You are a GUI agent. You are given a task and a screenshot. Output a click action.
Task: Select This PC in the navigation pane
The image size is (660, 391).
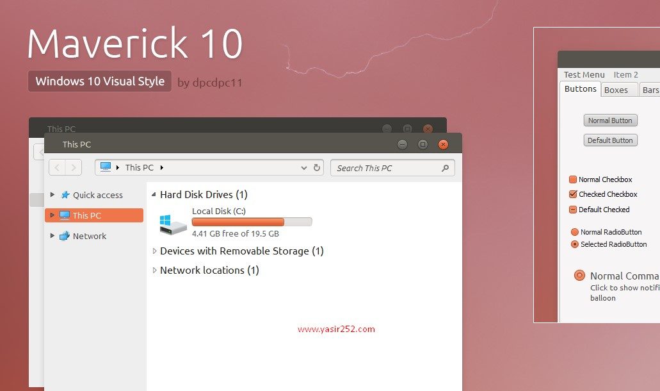coord(94,215)
